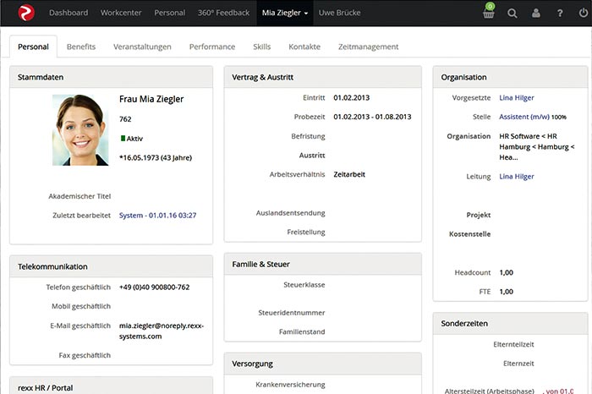Click the Projekt label
The width and height of the screenshot is (592, 394).
click(x=479, y=215)
